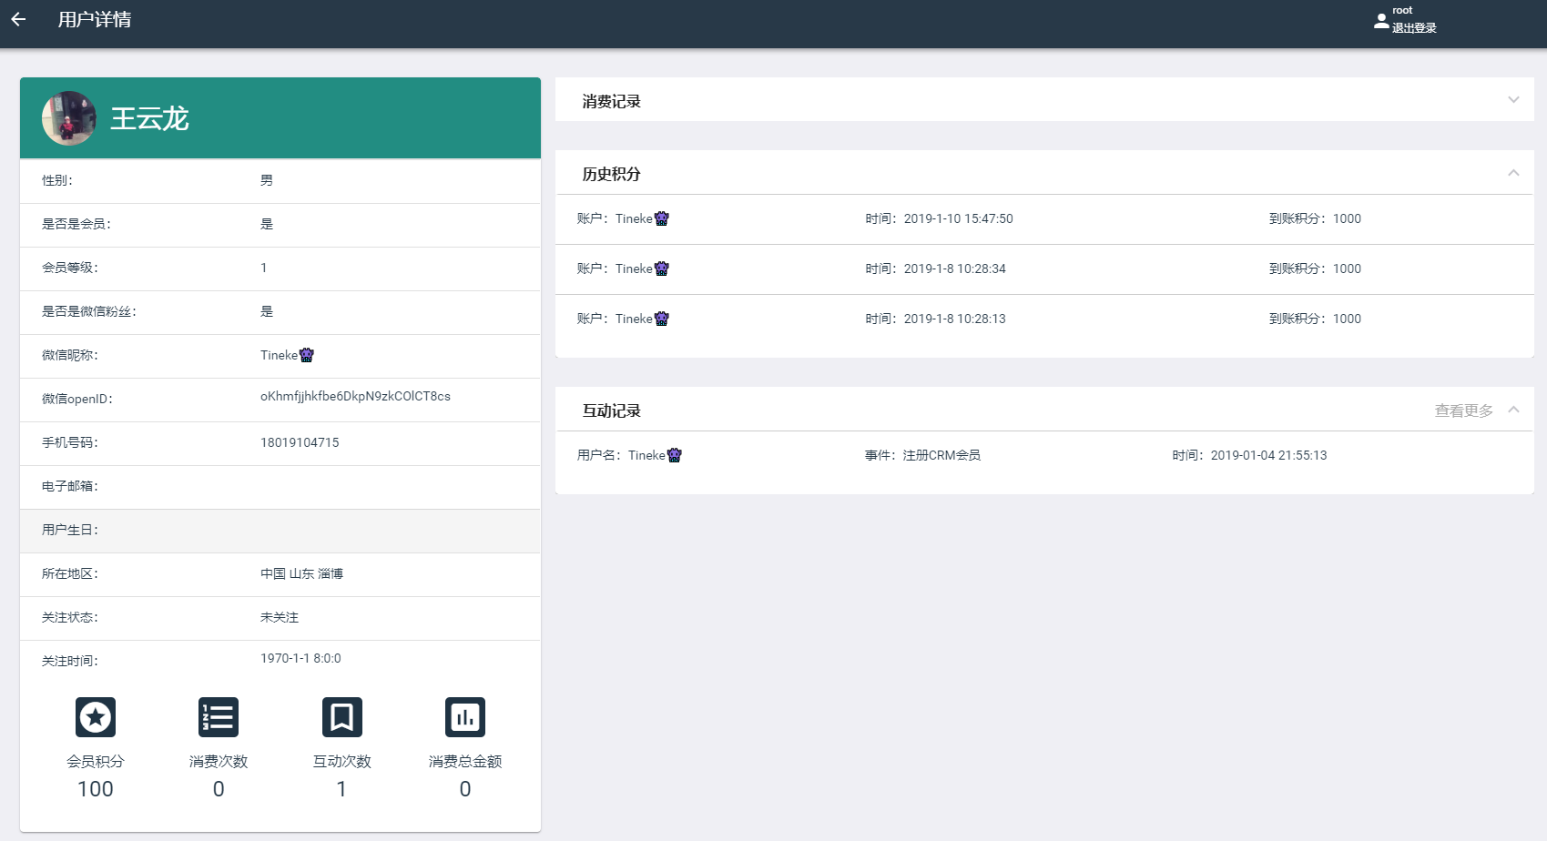
Task: Click the emoji beside 微信昵称 Tineke
Action: tap(307, 355)
